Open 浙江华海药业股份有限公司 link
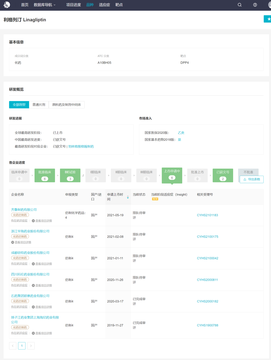This screenshot has height=360, width=271. click(x=30, y=231)
